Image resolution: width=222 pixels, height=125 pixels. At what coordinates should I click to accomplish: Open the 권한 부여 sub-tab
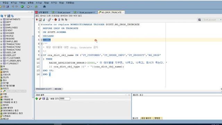(x=73, y=16)
